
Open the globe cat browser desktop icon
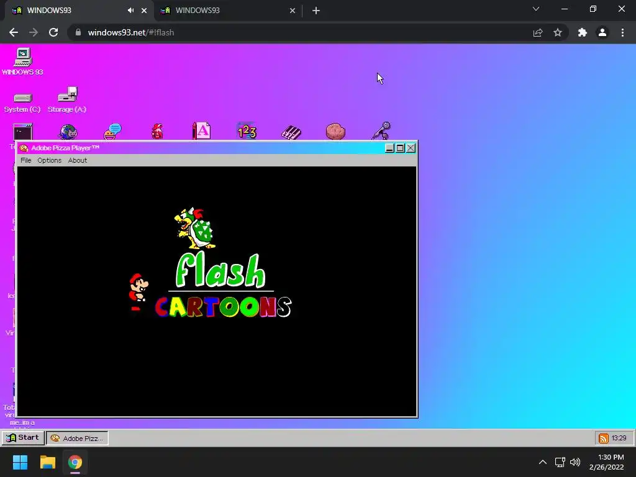(68, 132)
